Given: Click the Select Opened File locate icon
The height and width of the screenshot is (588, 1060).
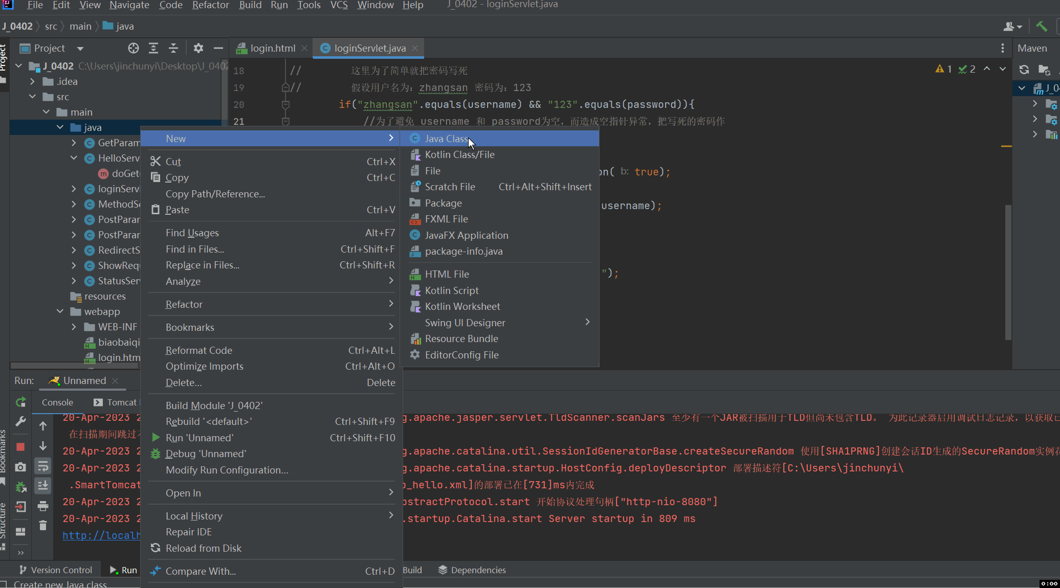Looking at the screenshot, I should click(x=134, y=48).
